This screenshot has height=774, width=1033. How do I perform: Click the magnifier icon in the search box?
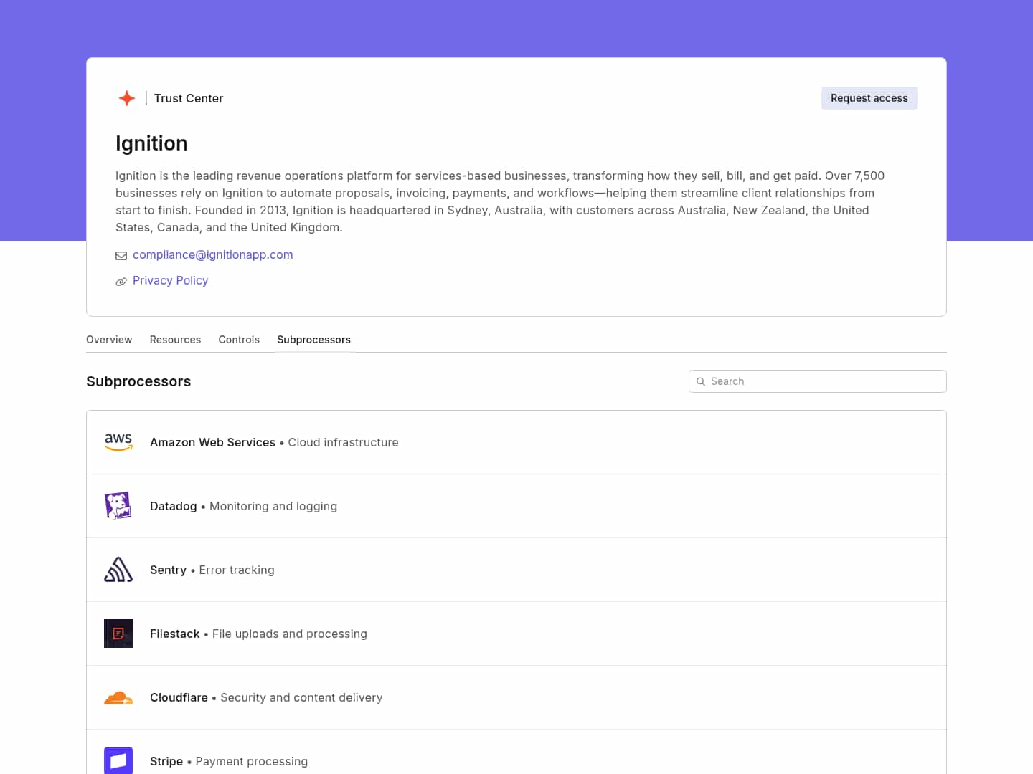click(702, 381)
